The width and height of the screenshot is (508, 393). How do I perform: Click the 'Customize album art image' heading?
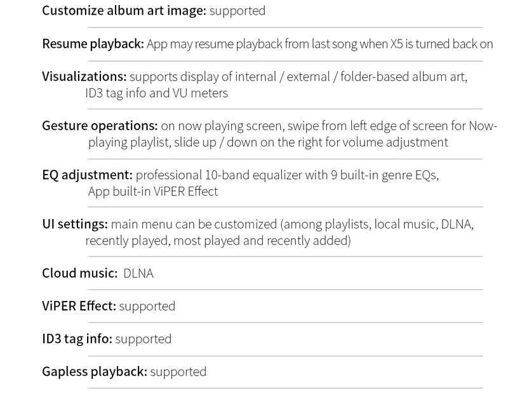click(124, 11)
